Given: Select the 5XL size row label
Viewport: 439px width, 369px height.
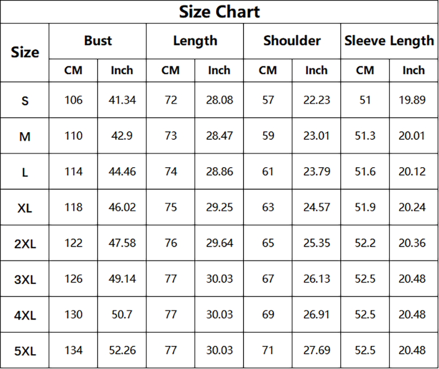Looking at the screenshot, I should (25, 351).
